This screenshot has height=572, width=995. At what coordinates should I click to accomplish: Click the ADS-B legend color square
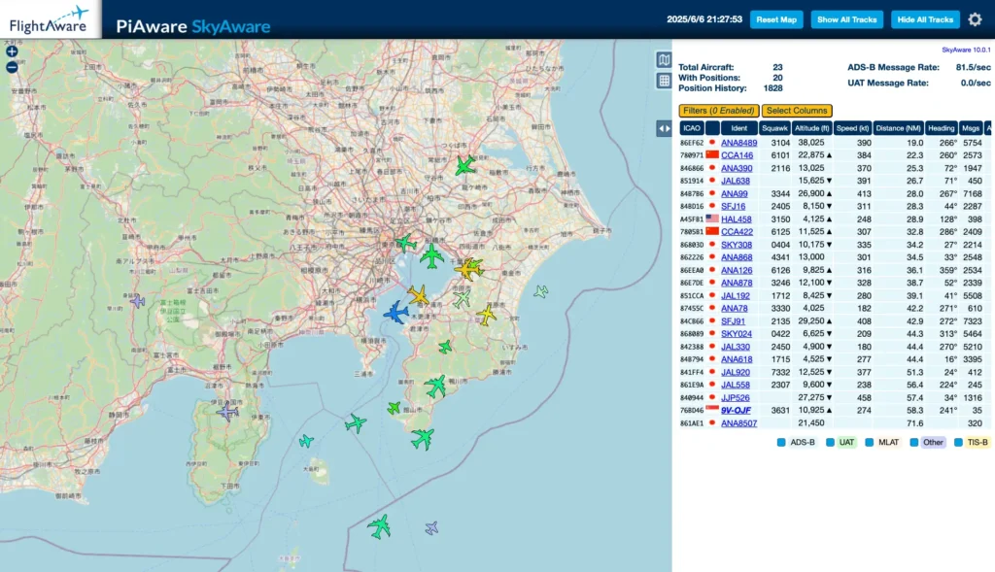781,442
